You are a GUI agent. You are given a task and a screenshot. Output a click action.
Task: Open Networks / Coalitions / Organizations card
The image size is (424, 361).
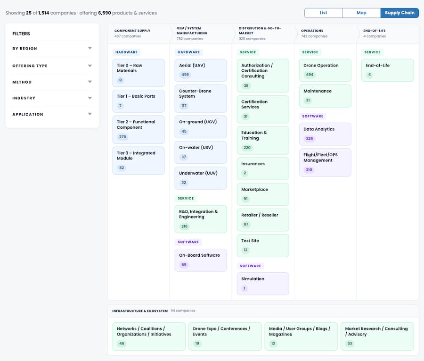149,336
